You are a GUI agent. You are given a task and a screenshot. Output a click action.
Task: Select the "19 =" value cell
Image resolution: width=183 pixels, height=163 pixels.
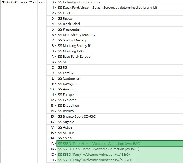click(x=52, y=138)
